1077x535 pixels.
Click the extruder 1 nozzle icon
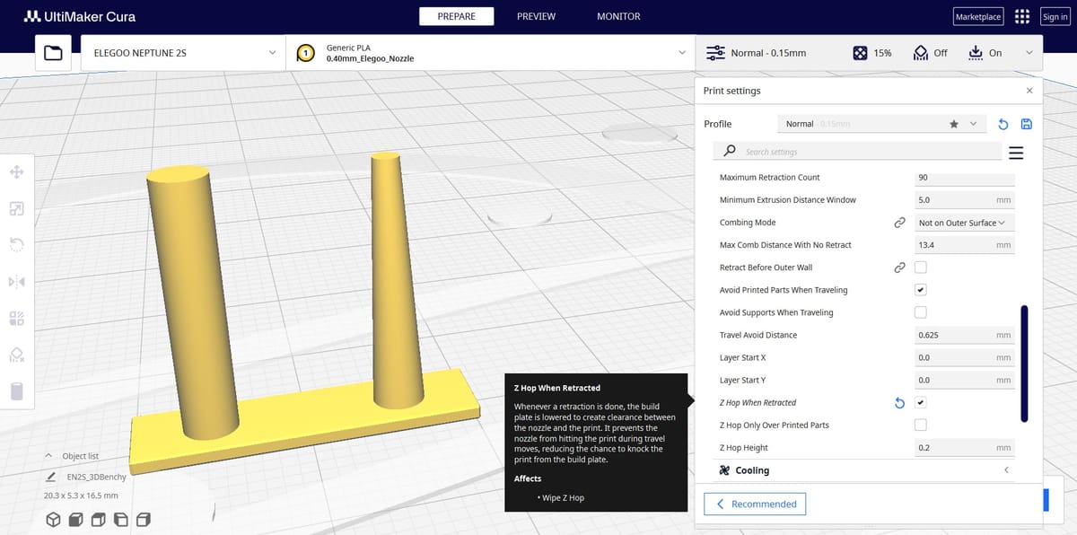(306, 53)
